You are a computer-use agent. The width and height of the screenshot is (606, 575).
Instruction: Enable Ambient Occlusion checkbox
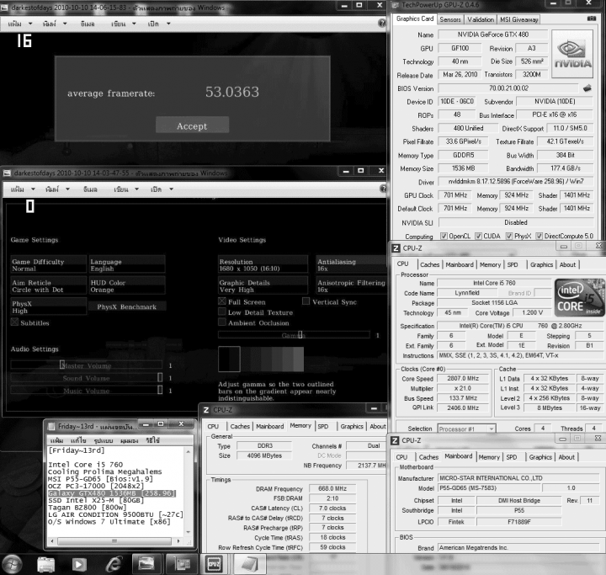coord(222,322)
